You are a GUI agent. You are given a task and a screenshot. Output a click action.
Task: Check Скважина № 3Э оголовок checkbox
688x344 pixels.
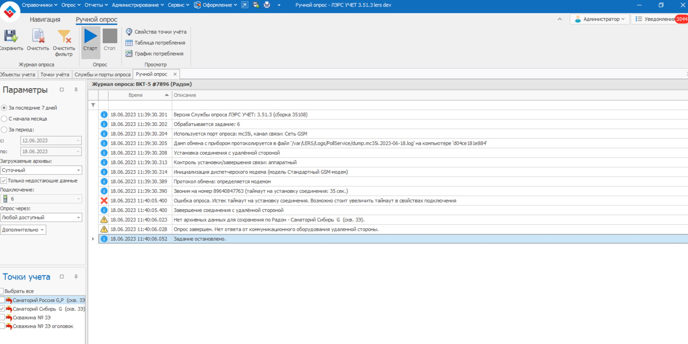(x=2, y=326)
